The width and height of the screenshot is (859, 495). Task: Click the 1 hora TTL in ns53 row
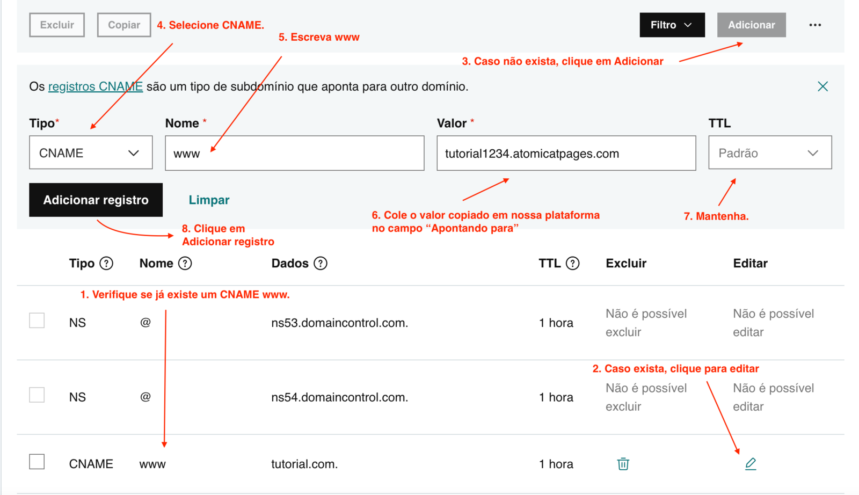(x=556, y=323)
